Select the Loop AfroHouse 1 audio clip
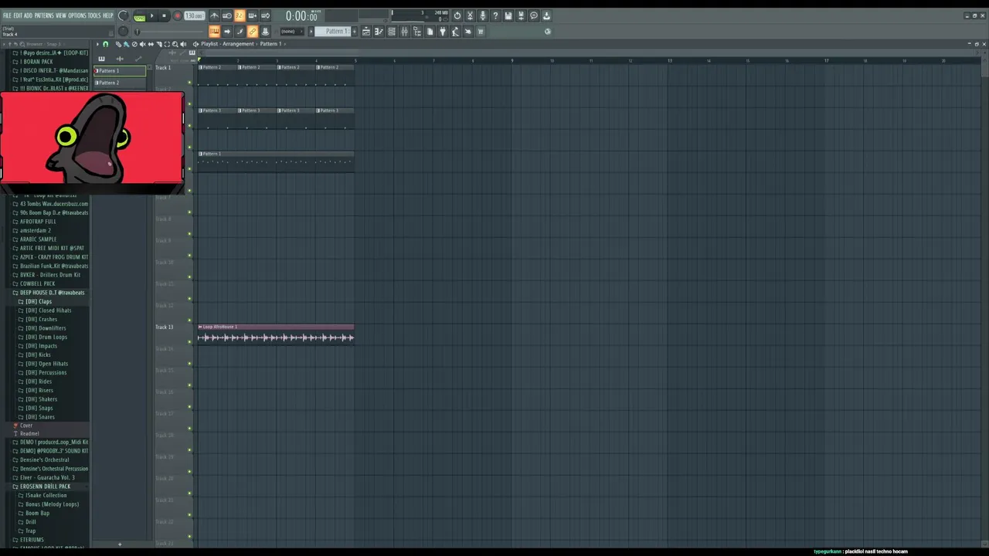The image size is (989, 556). (x=276, y=333)
